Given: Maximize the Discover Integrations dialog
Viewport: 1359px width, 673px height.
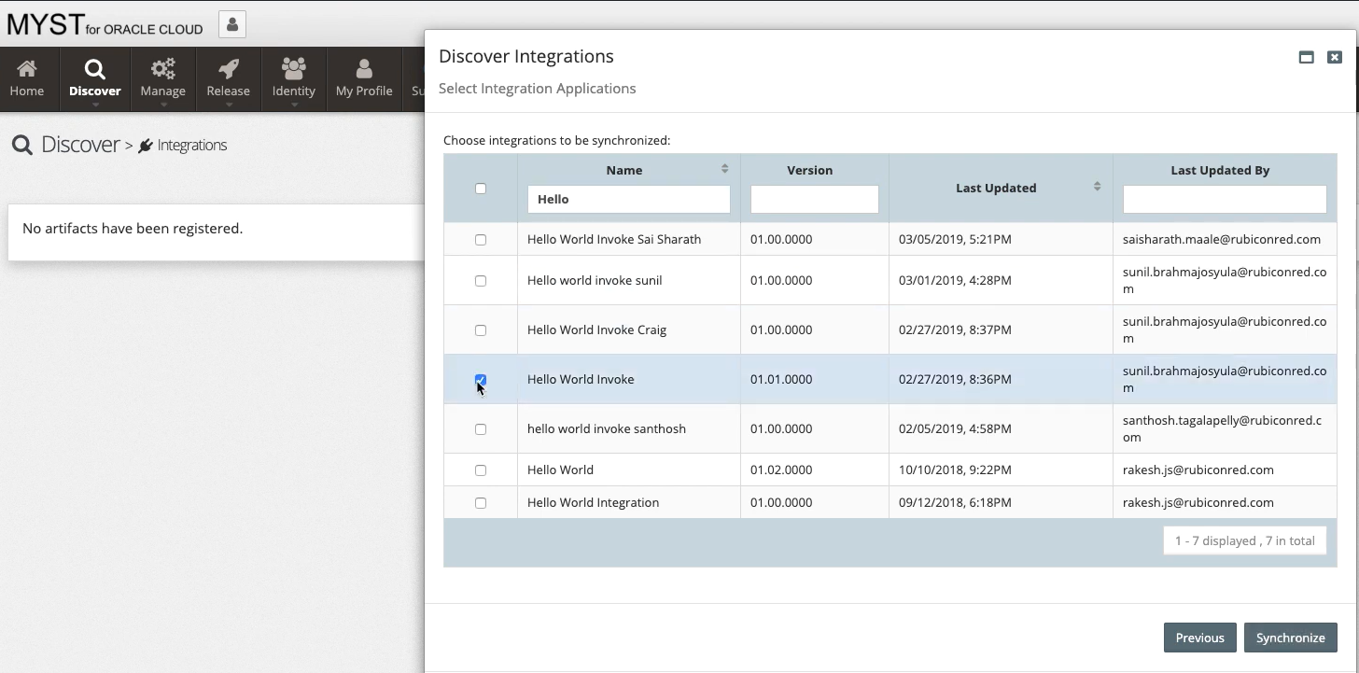Looking at the screenshot, I should 1306,57.
